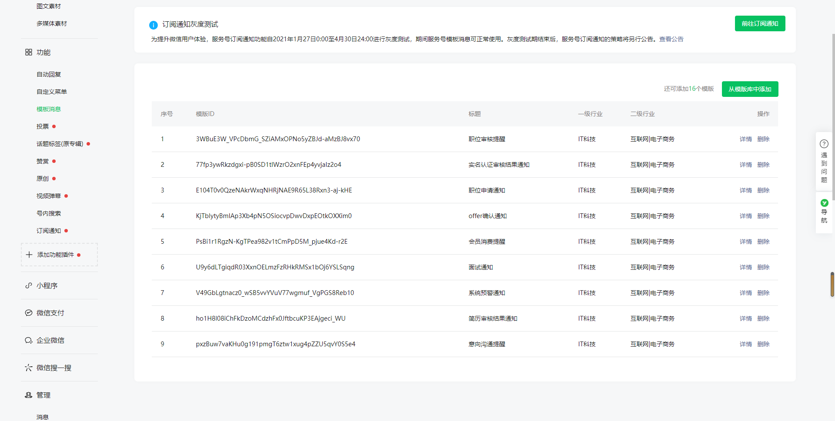The width and height of the screenshot is (835, 421).
Task: Click template ID starting with E104T0v0
Action: (x=274, y=190)
